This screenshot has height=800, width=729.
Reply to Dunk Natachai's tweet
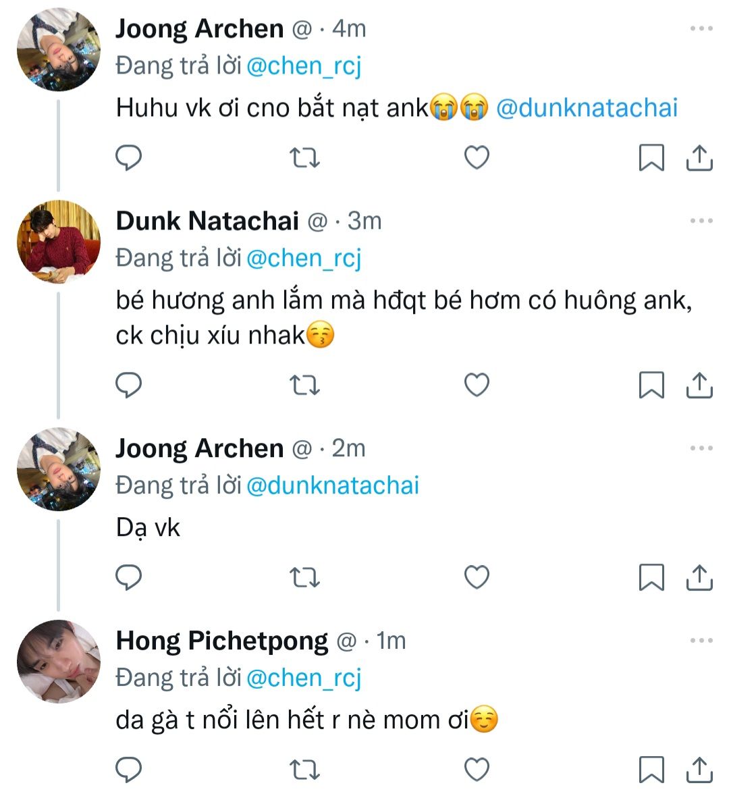tap(129, 385)
